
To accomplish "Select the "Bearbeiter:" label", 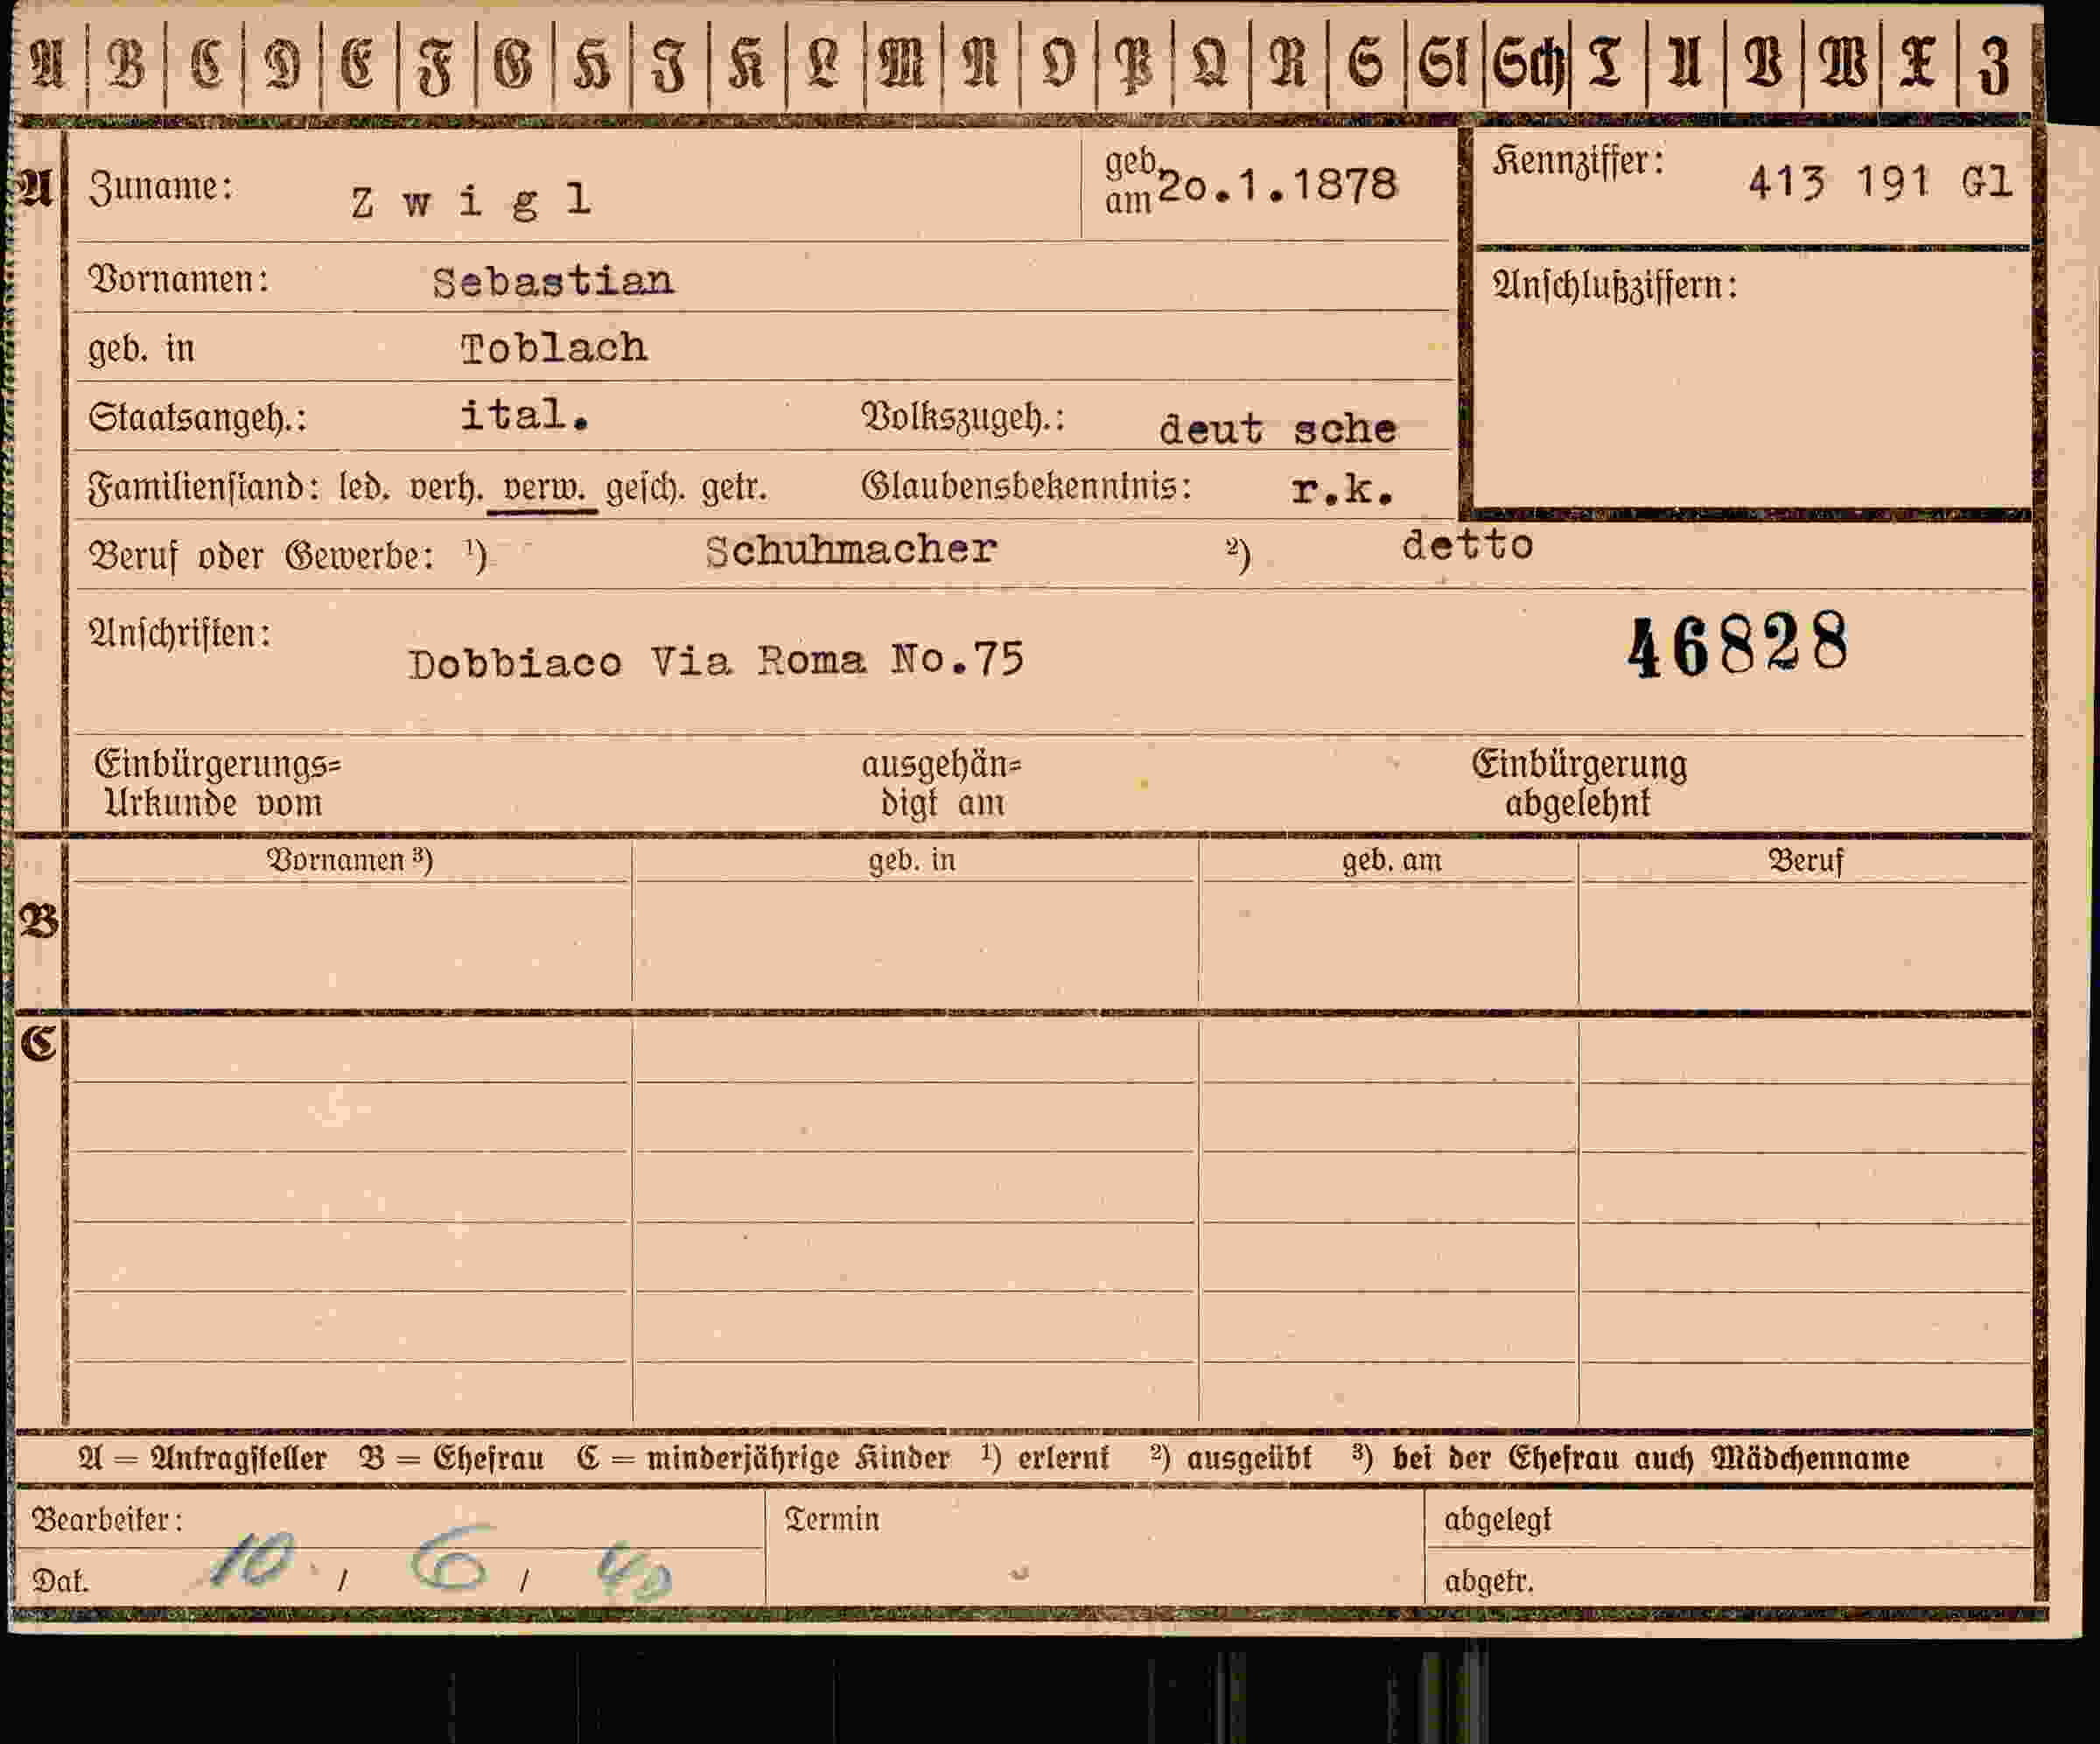I will (107, 1520).
